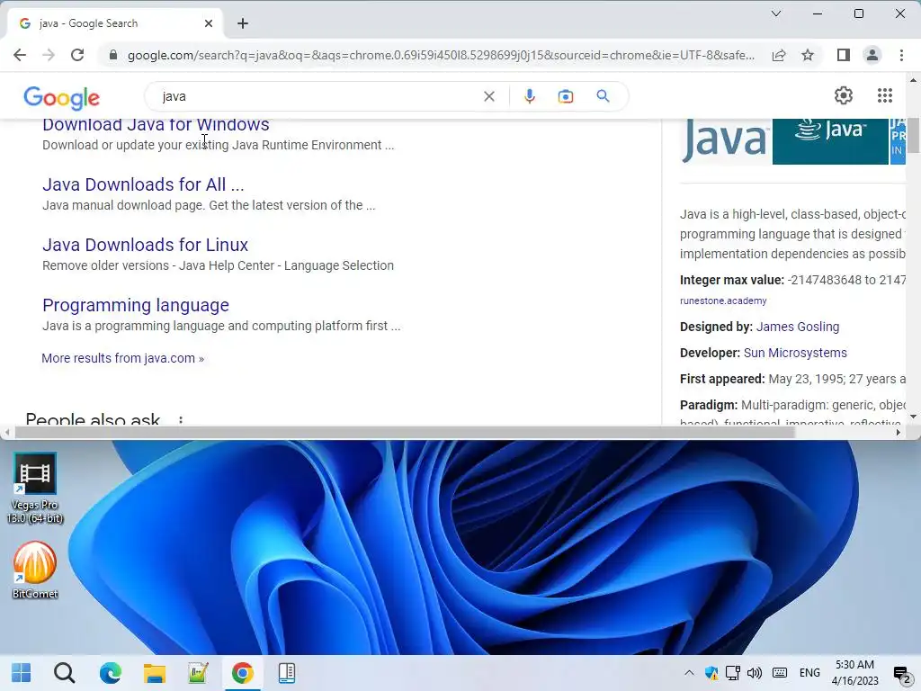
Task: Click the horizontal scrollbar thumb
Action: (405, 433)
